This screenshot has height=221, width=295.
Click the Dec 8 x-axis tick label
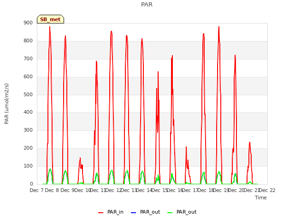52,190
